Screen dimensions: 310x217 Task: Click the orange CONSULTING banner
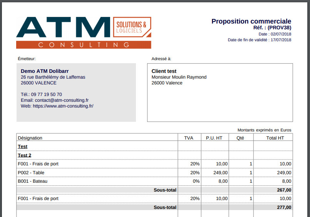pyautogui.click(x=84, y=45)
